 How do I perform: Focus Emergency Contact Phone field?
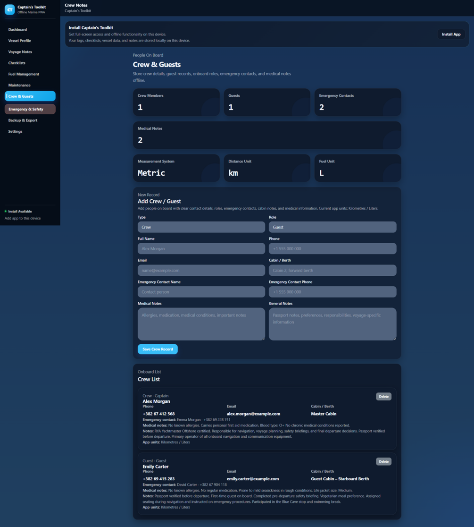(333, 292)
